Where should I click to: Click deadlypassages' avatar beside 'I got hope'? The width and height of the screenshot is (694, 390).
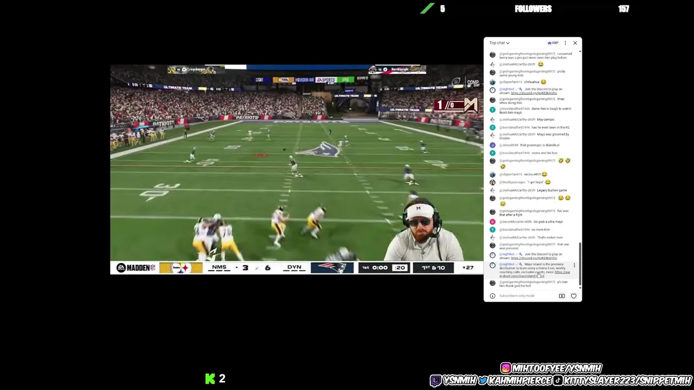click(x=492, y=182)
